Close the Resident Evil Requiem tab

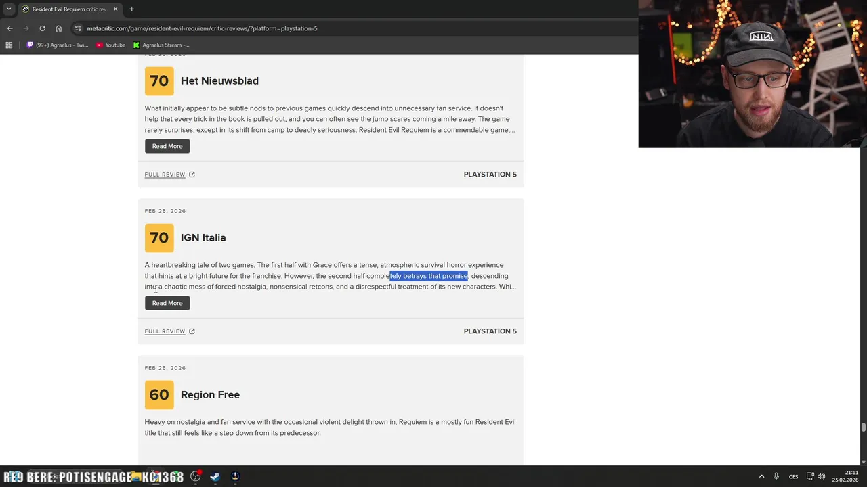point(115,9)
